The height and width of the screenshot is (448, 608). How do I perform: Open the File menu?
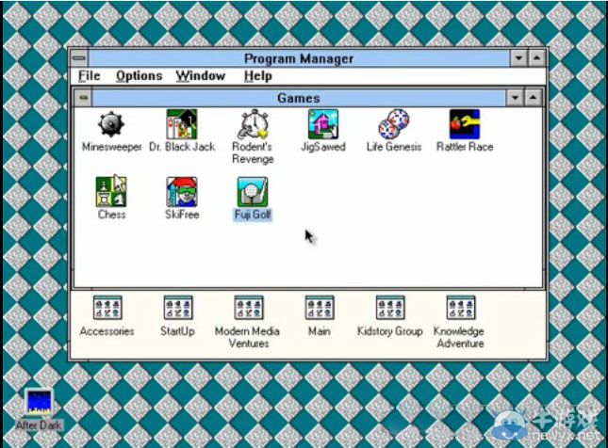[90, 76]
